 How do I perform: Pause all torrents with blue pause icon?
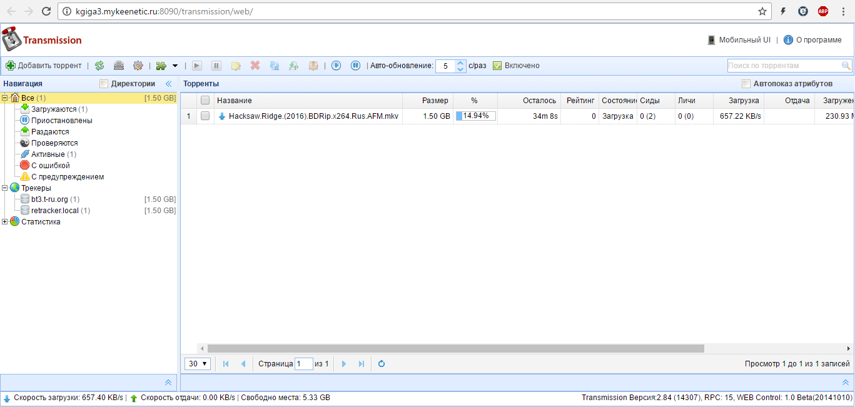355,66
